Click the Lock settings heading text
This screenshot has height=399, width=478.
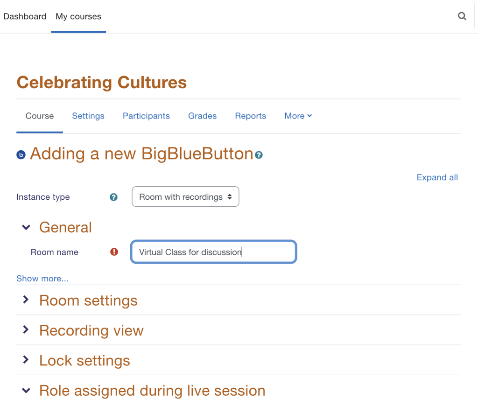tap(84, 361)
